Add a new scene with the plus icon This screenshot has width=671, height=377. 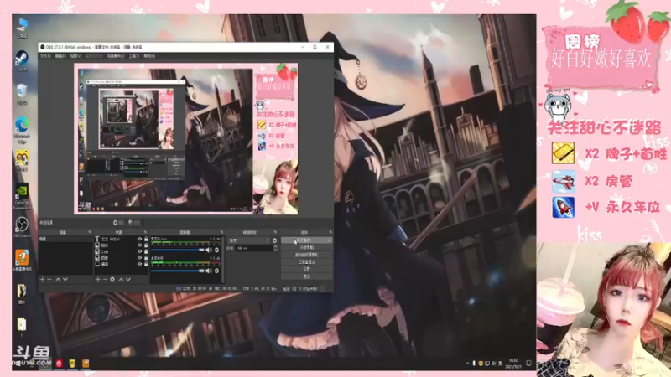[x=42, y=280]
